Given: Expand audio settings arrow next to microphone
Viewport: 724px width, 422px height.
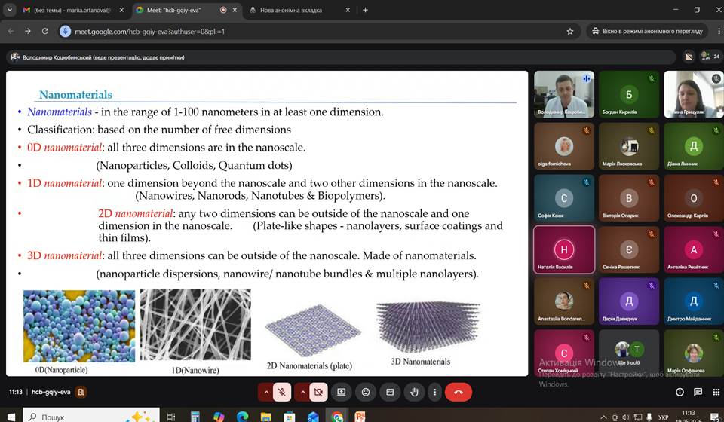Looking at the screenshot, I should point(266,392).
